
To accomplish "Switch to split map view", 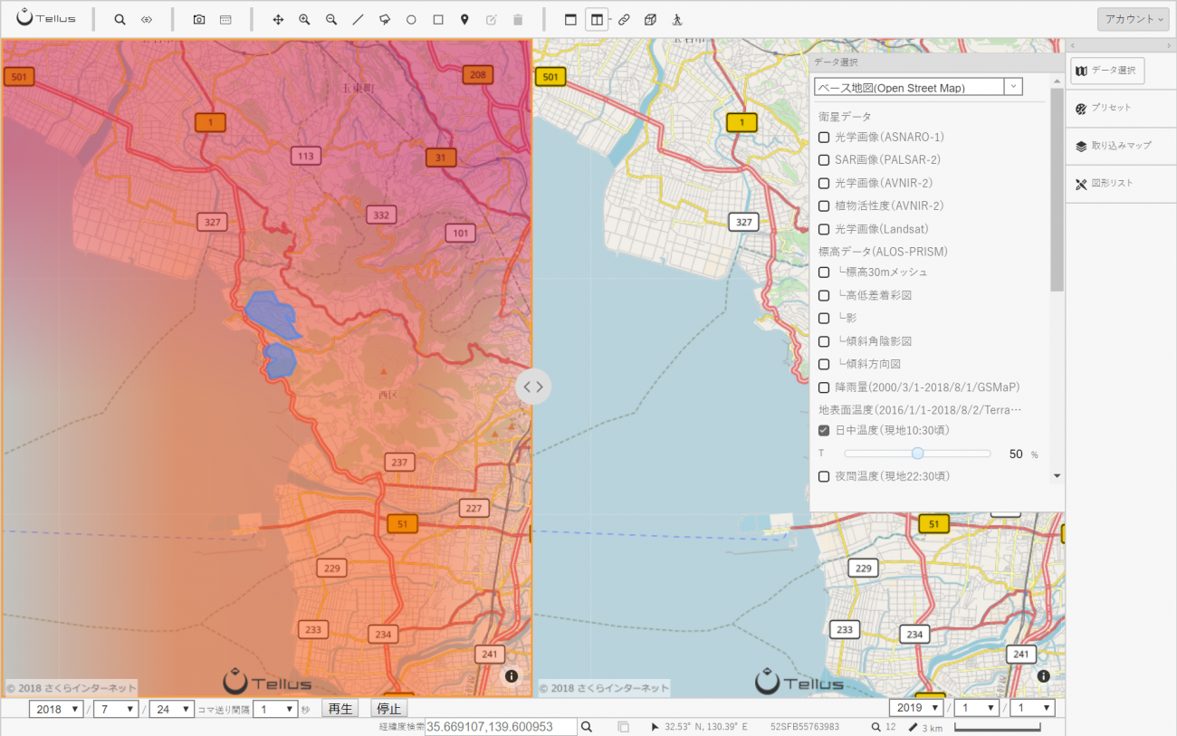I will point(597,19).
